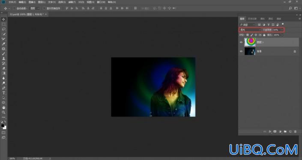Select the rainbow gradient layer thumbnail

[x=250, y=42]
